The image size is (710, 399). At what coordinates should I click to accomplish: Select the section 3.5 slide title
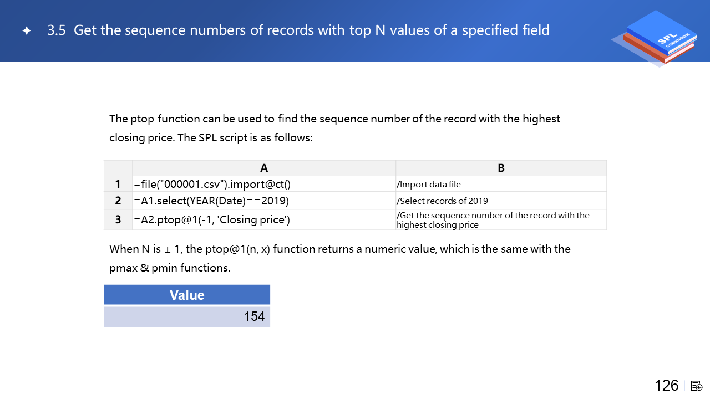(x=298, y=30)
